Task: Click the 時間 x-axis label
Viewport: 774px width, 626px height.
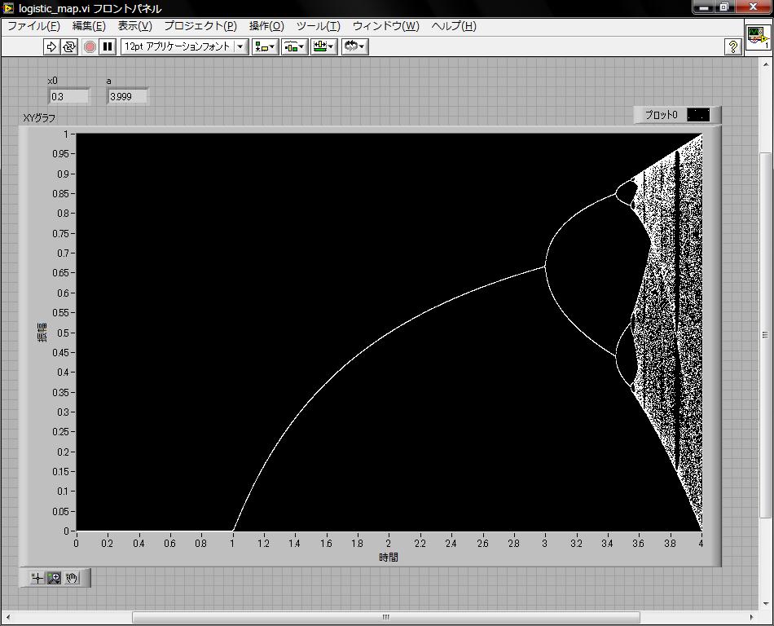Action: (389, 558)
